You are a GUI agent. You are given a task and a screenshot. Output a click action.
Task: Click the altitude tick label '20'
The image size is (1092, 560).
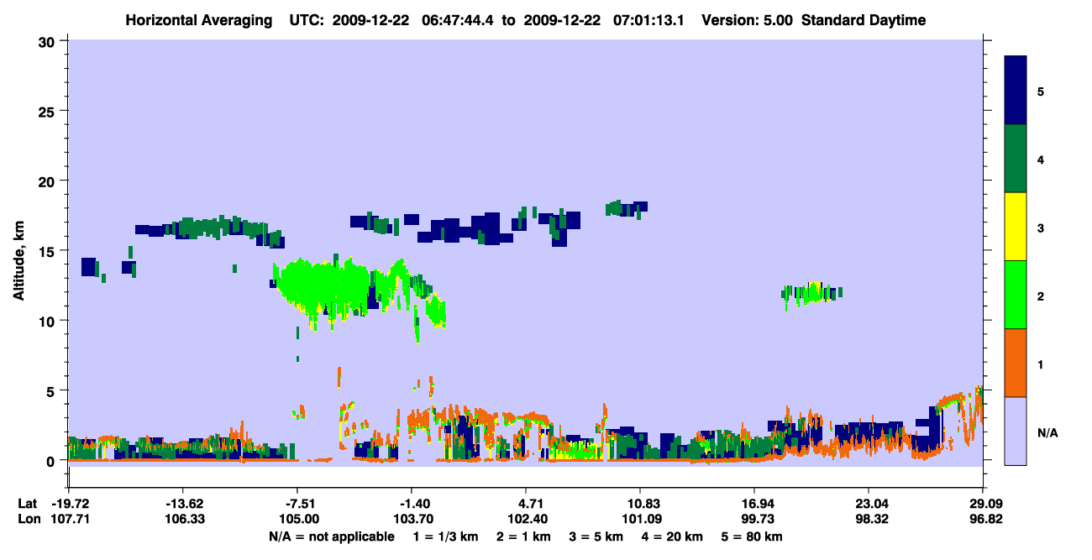49,181
